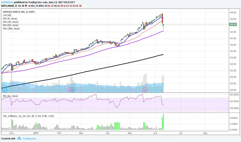This screenshot has width=241, height=142.
Task: Open the DaShiChen author profile link
Action: click(7, 2)
